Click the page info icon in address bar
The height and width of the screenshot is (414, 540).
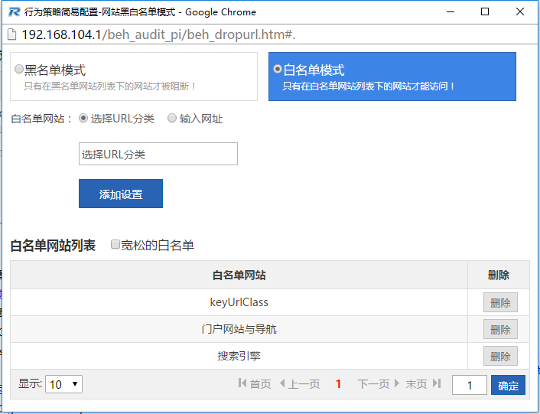point(12,35)
